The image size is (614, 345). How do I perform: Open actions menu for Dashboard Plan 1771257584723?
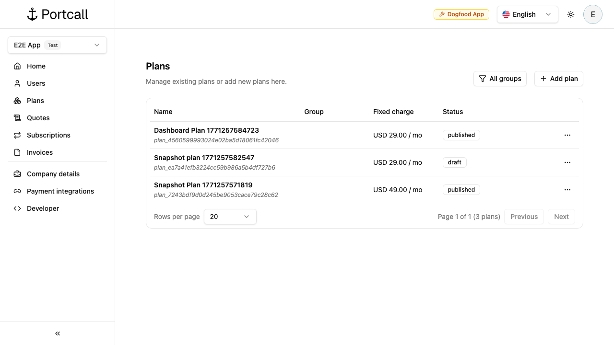pos(567,135)
